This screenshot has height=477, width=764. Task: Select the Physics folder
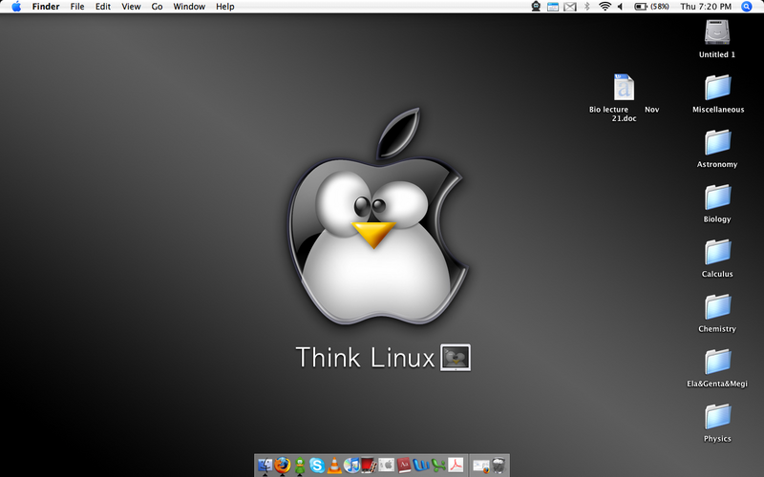point(717,424)
